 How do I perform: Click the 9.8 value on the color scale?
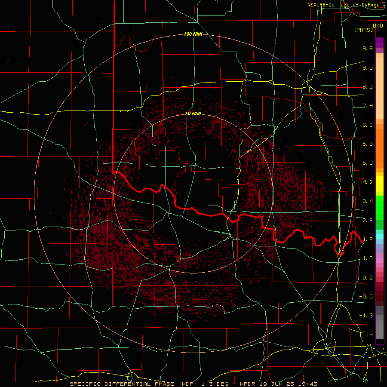pyautogui.click(x=368, y=48)
